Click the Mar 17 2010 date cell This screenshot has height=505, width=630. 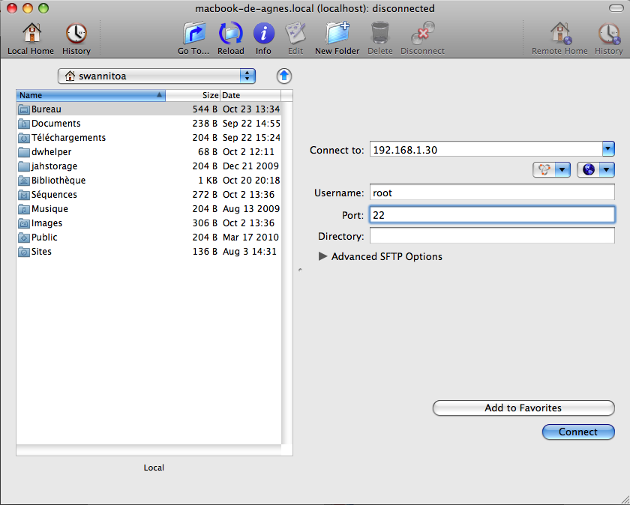pos(250,238)
